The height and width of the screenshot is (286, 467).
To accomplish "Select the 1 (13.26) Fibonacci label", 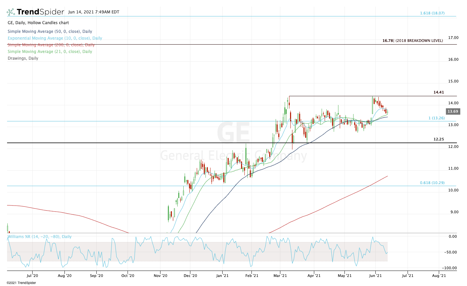I will (x=436, y=118).
